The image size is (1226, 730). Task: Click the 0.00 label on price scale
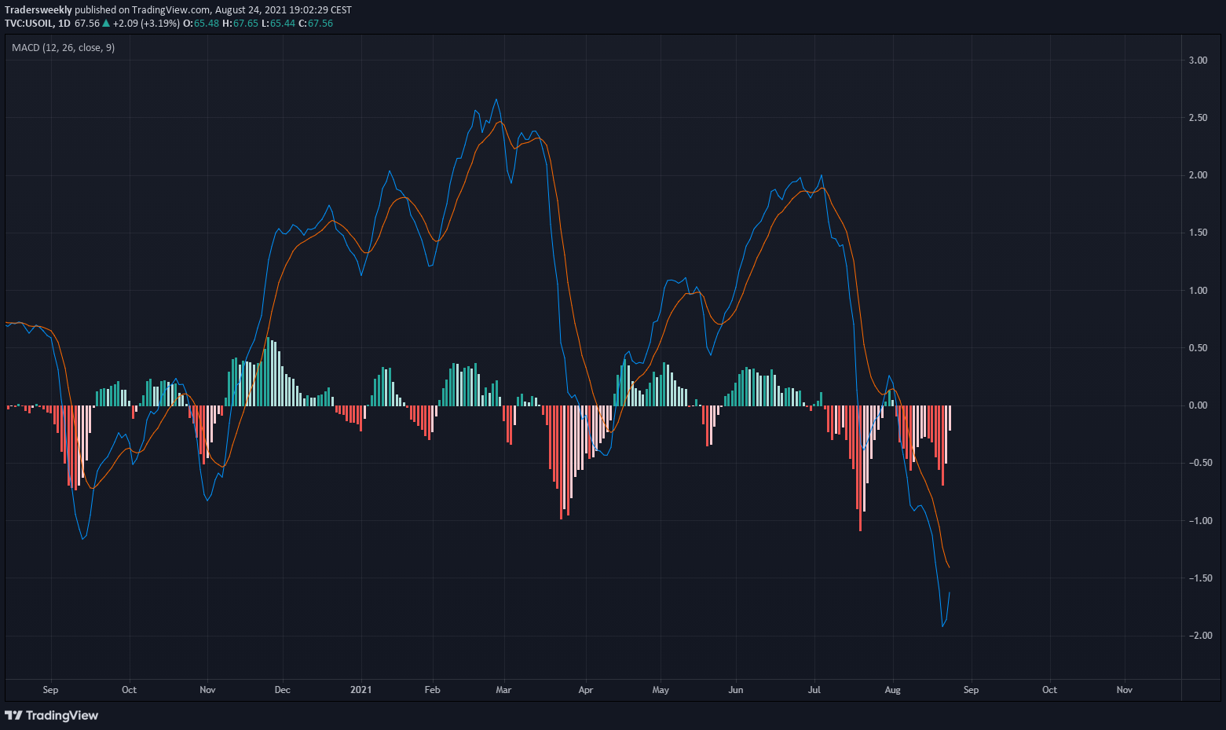pos(1198,405)
